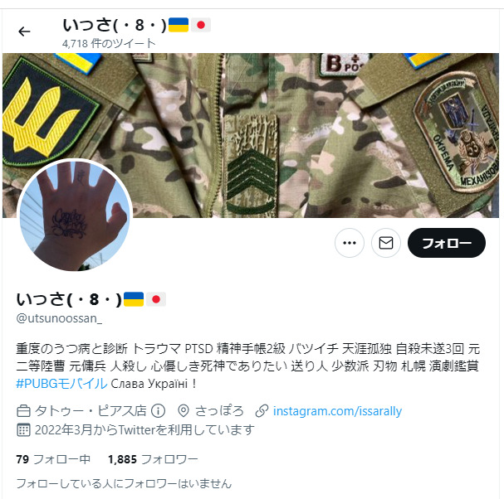Open the hand tattoo profile picture

pyautogui.click(x=75, y=215)
